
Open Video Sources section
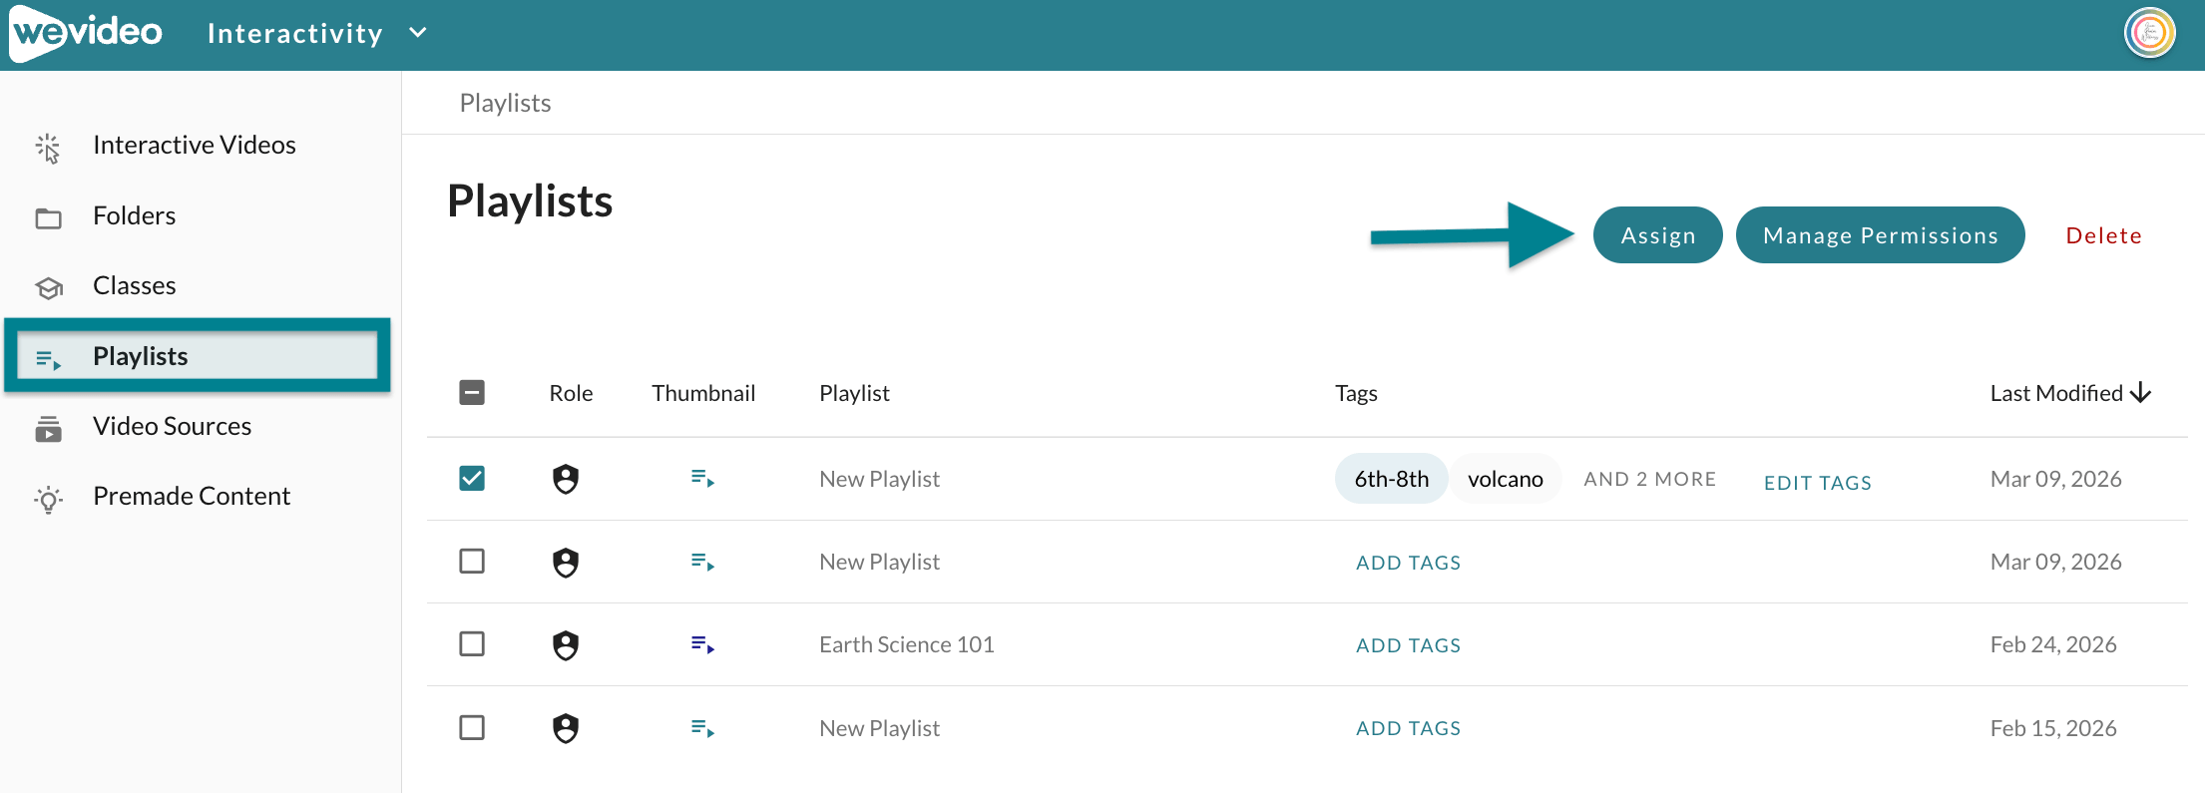pos(172,427)
